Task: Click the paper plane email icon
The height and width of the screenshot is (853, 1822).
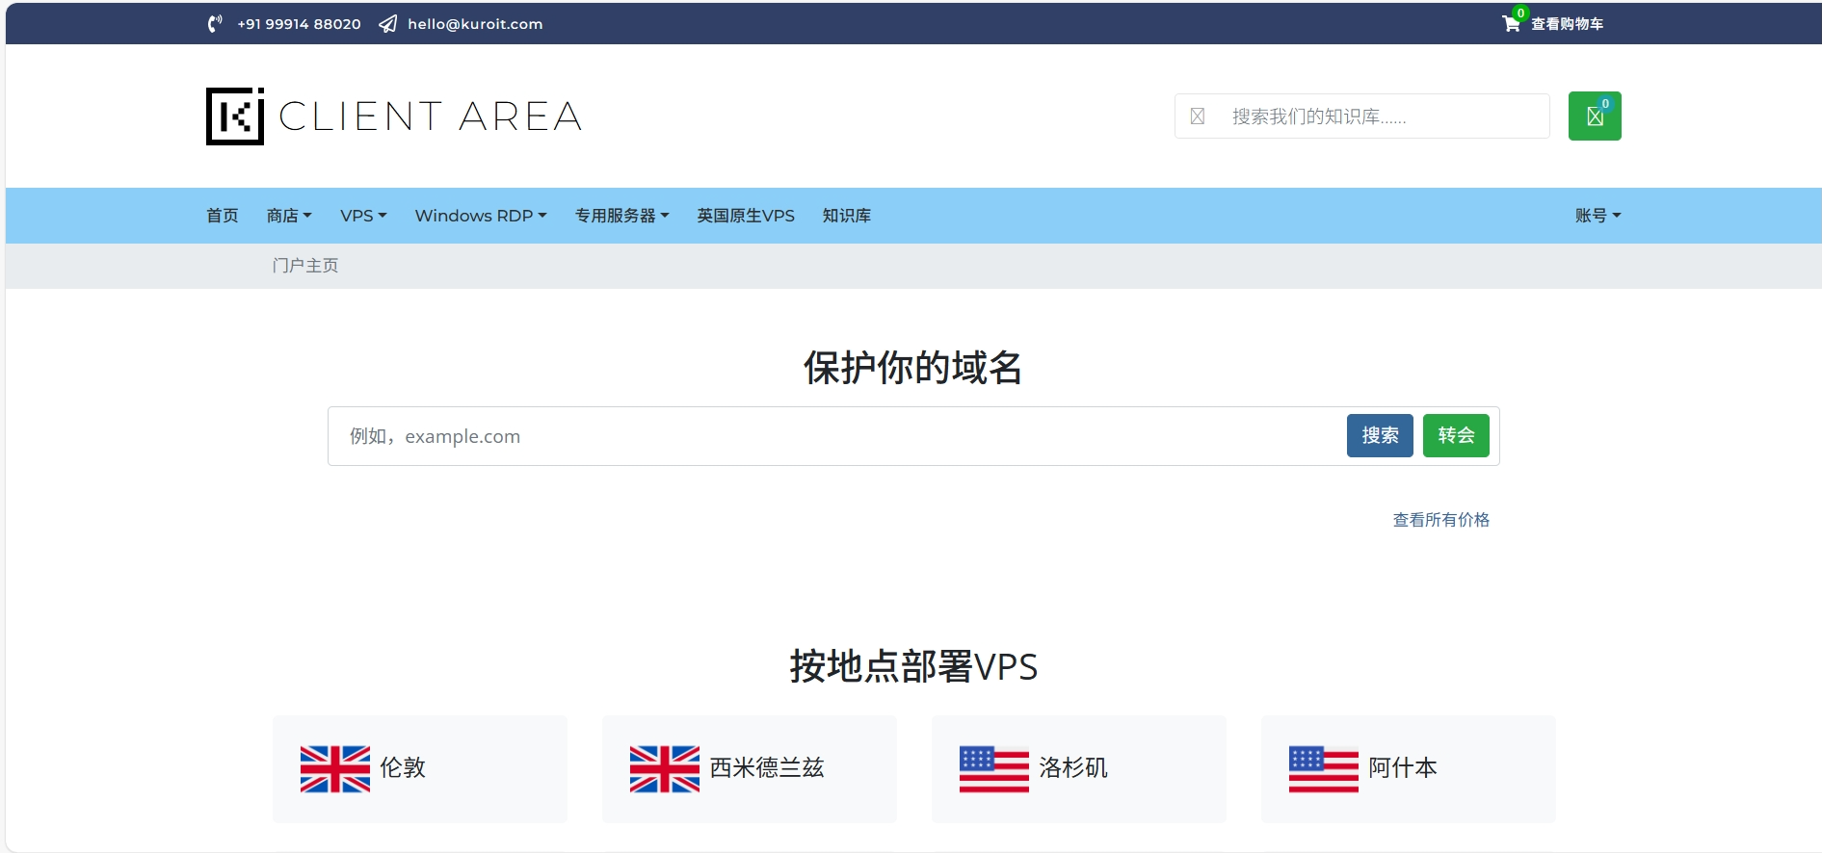Action: [x=387, y=24]
